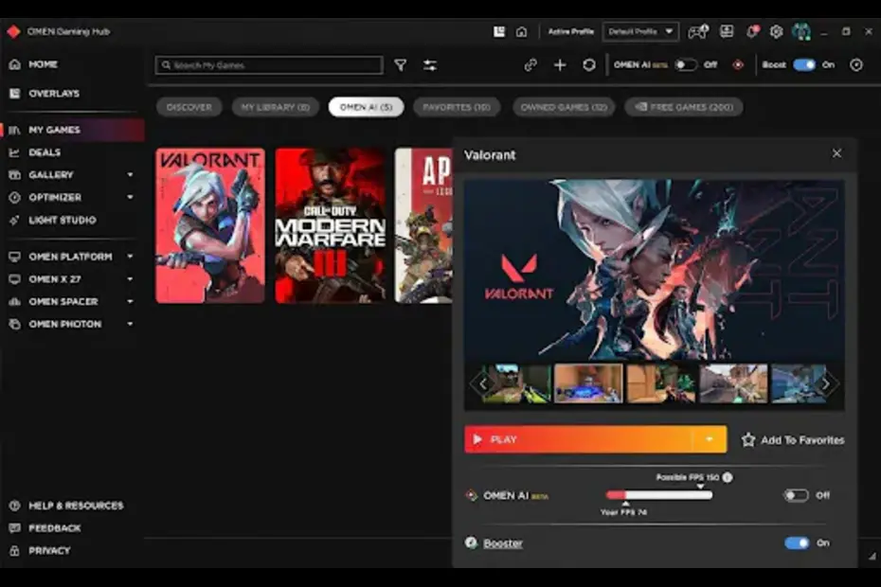Expand the OMEN Photon section

coord(131,324)
